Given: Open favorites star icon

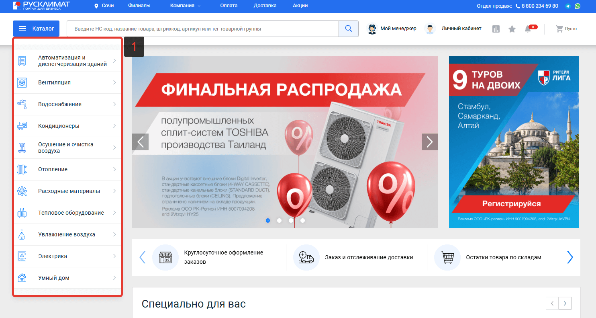Looking at the screenshot, I should coord(512,29).
